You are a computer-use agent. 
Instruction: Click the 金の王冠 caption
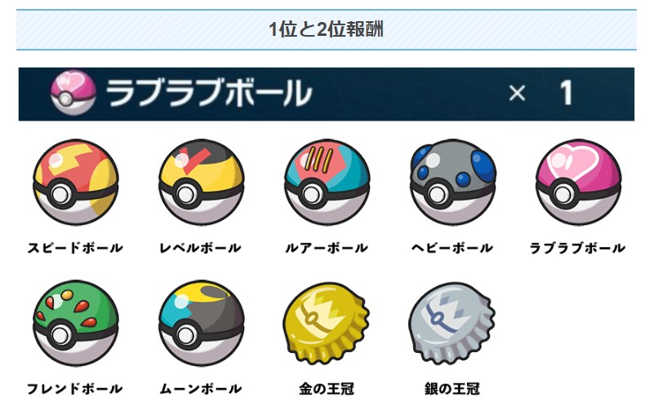click(327, 389)
